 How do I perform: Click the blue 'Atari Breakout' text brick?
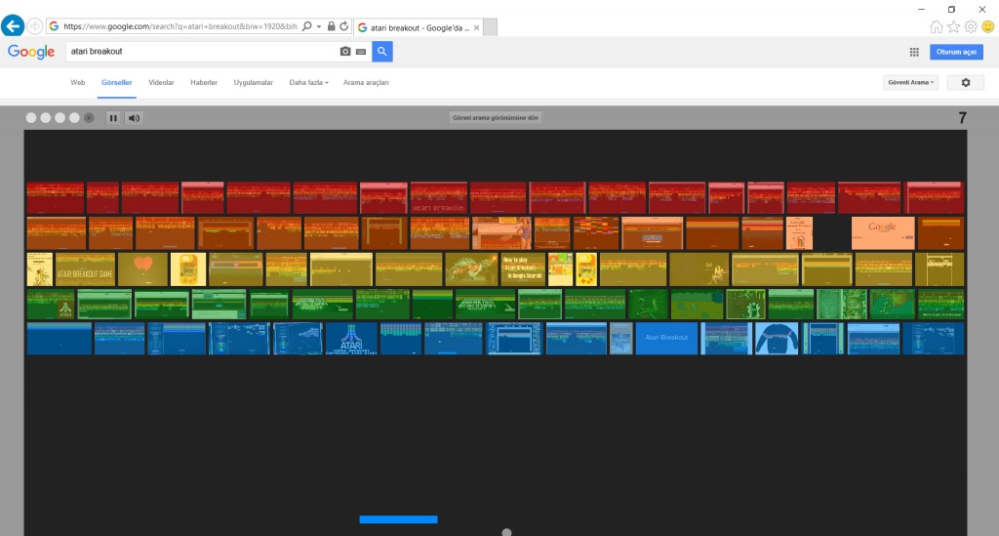click(x=666, y=339)
